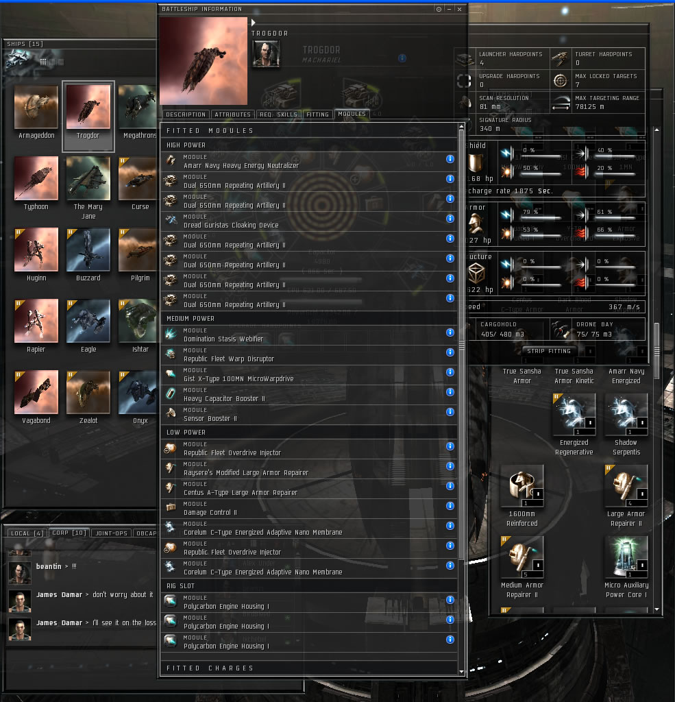
Task: Select The Mary Jane ship thumbnail
Action: (88, 178)
